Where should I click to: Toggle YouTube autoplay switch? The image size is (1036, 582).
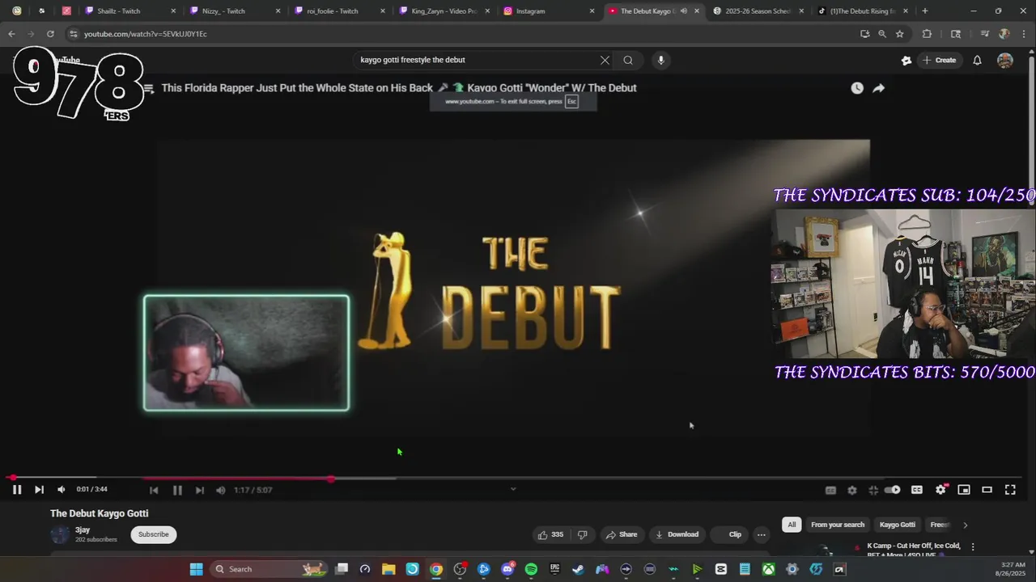[x=893, y=490]
